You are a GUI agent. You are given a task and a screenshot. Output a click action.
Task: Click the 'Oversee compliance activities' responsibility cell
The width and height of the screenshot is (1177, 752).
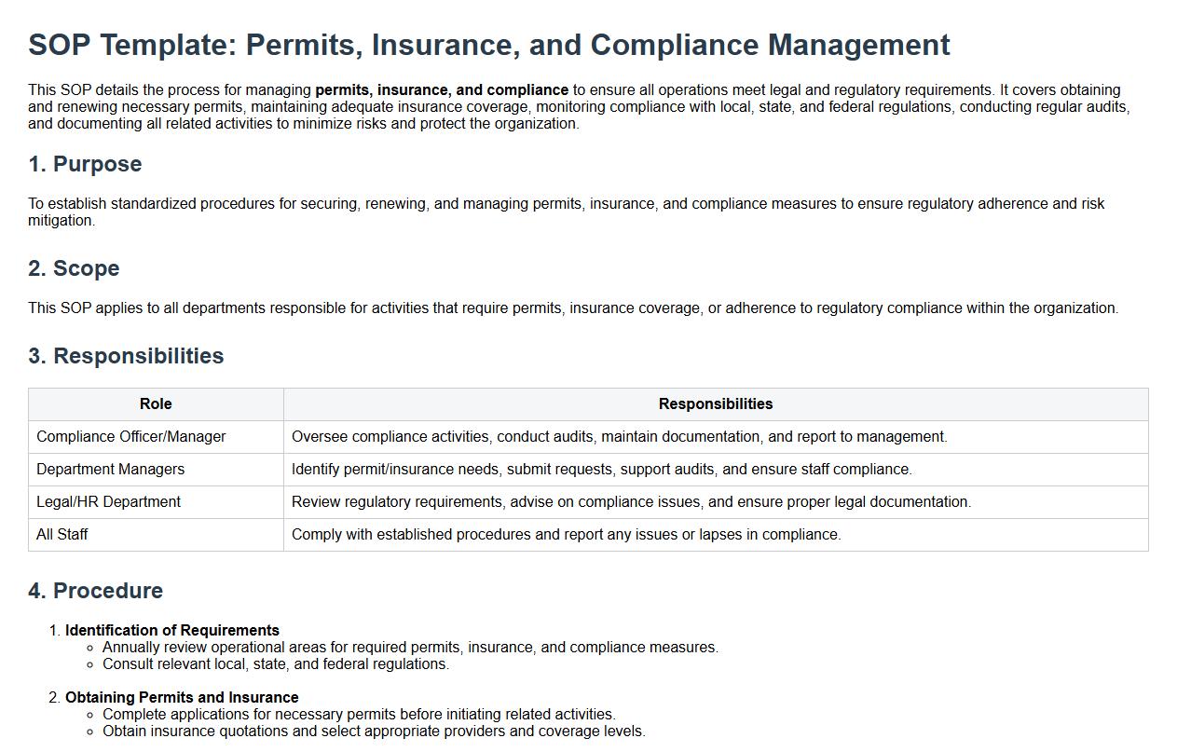619,437
